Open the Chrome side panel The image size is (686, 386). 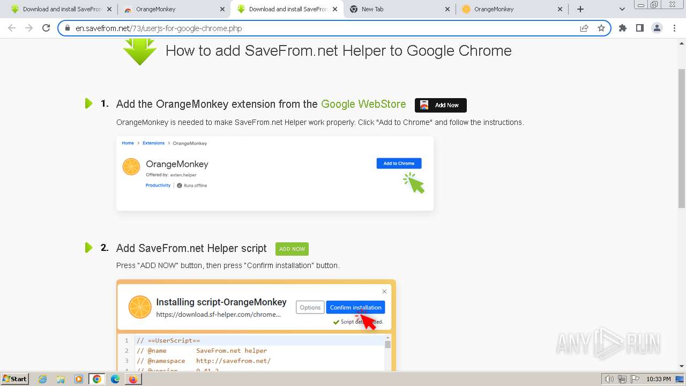(639, 28)
